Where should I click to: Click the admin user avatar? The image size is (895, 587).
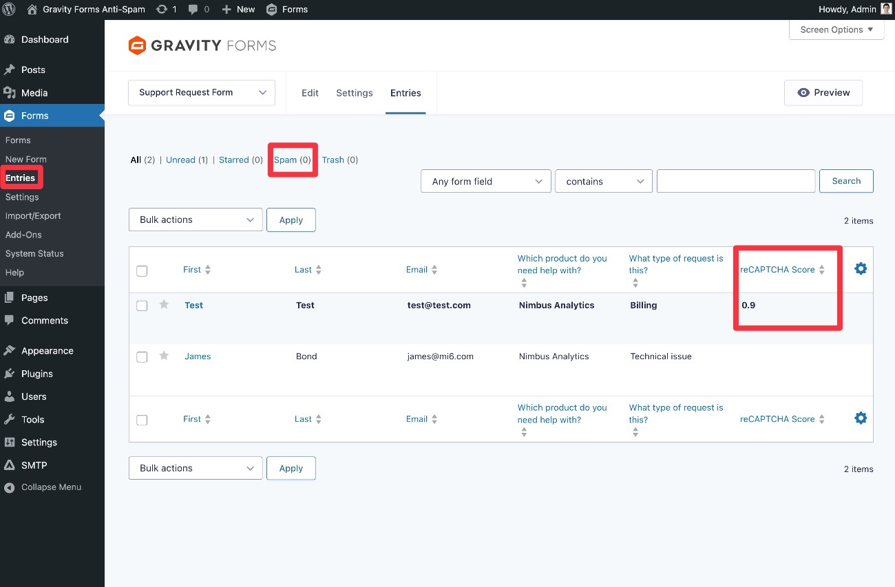[886, 10]
